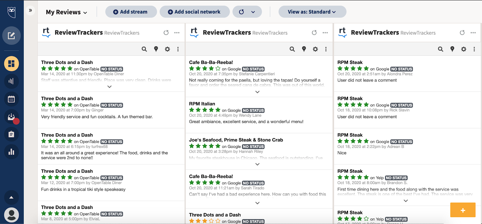Expand Hannah Riley's Joe's Seafood review
Screen dimensions: 482x224
[257, 164]
